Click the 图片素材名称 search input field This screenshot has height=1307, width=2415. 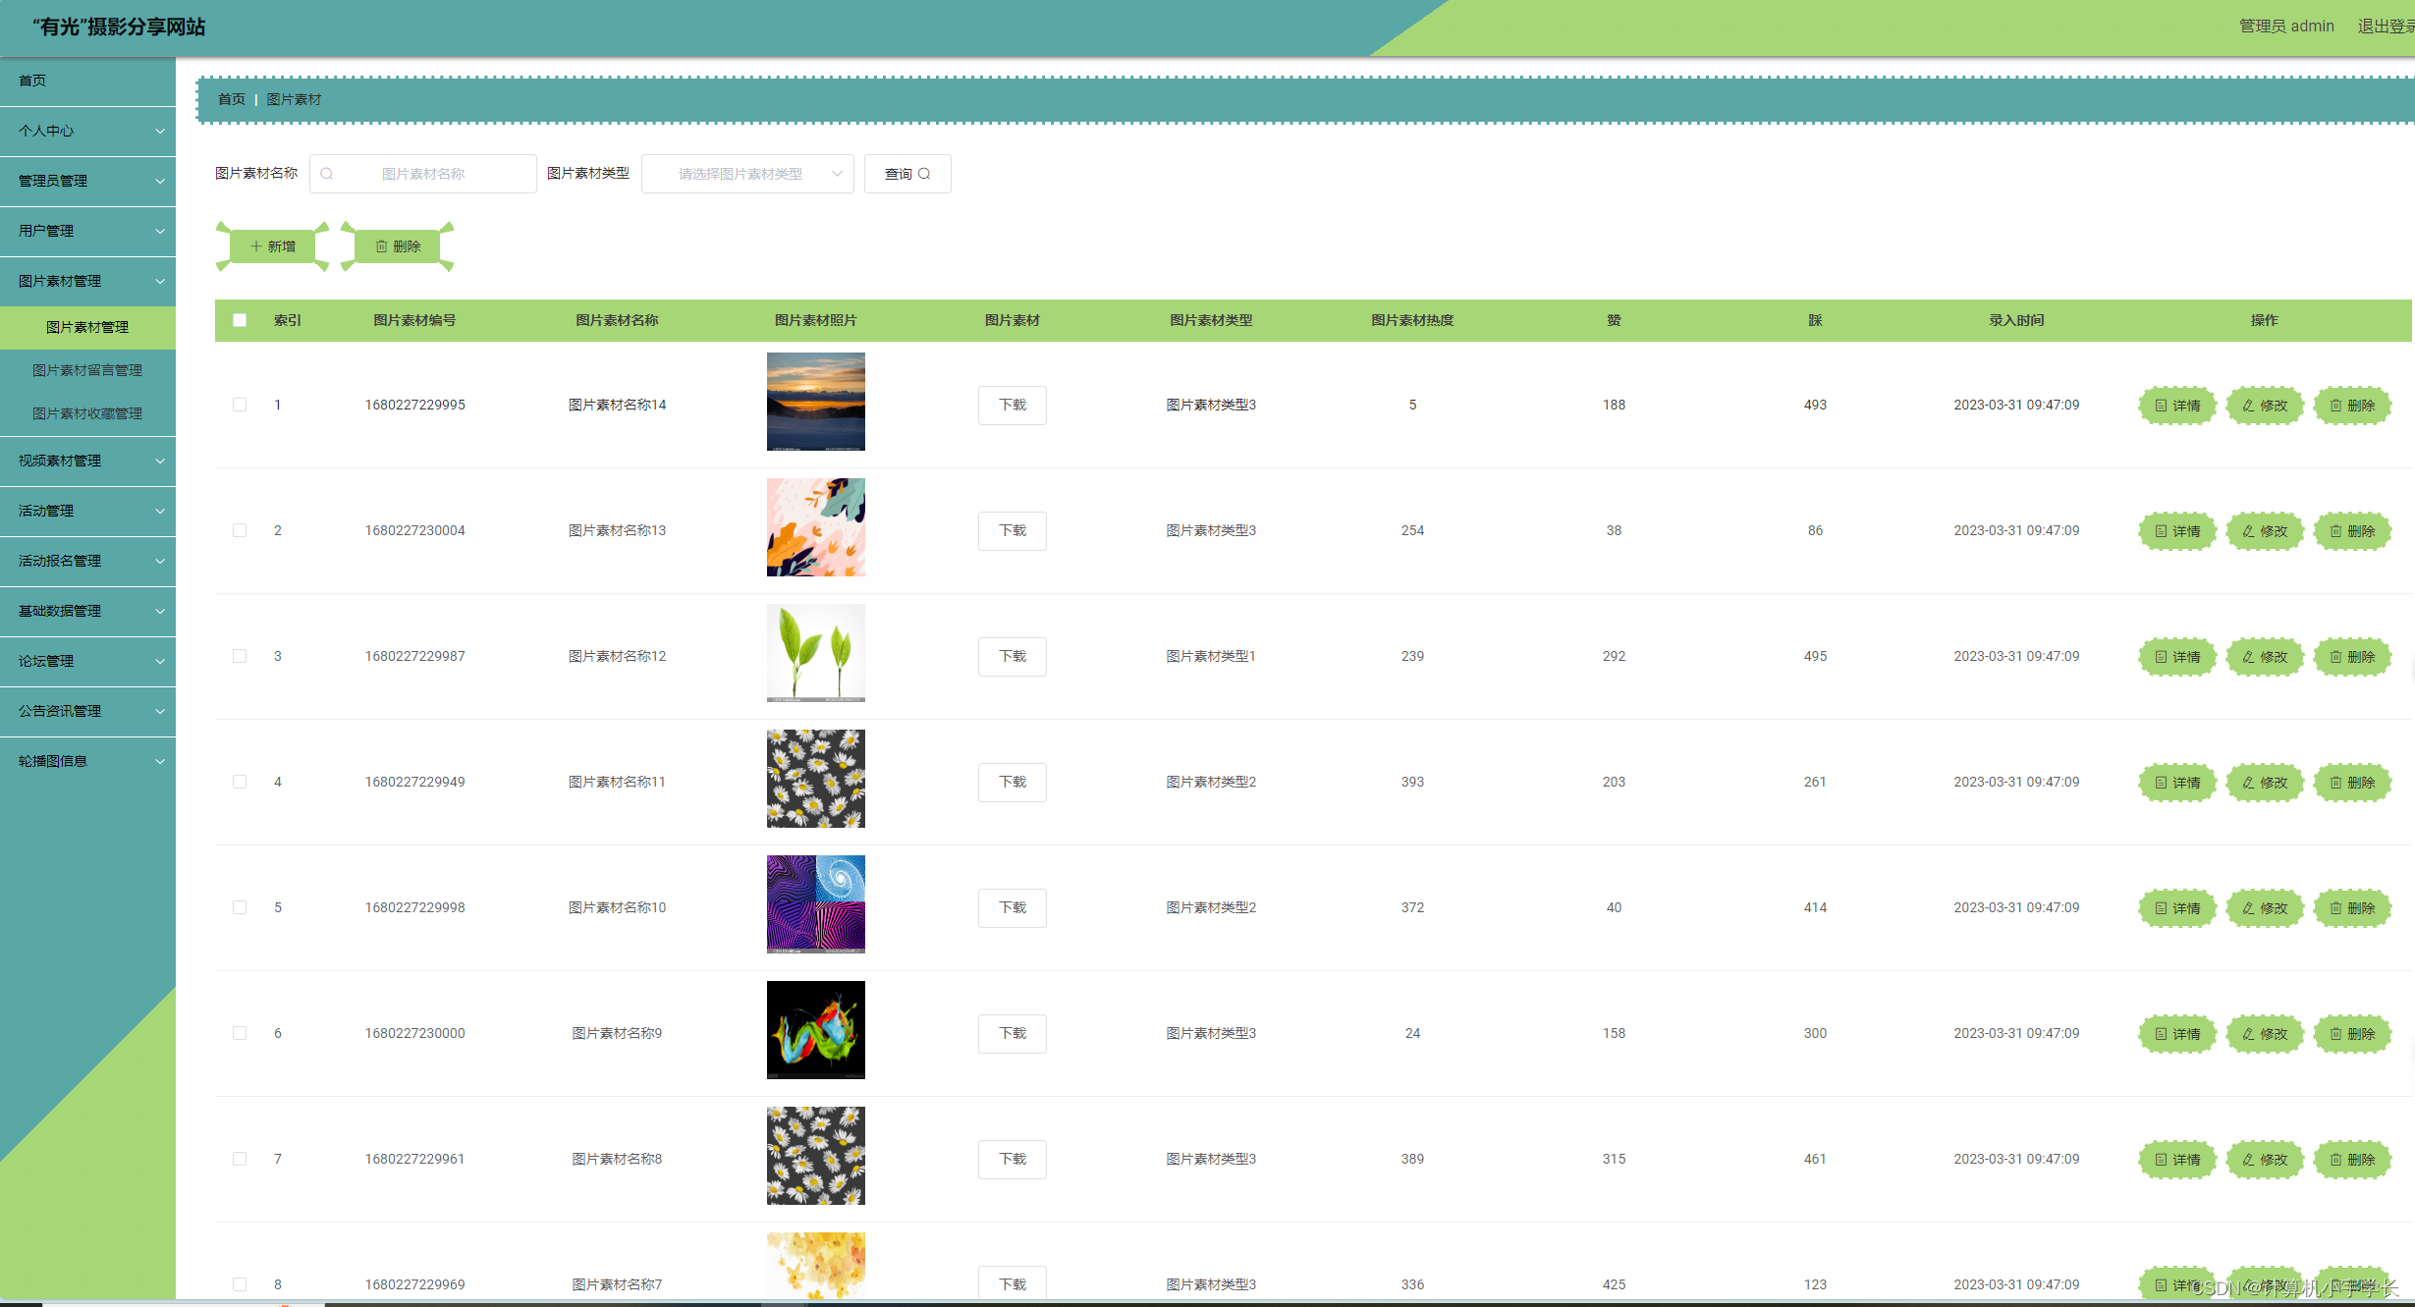coord(423,174)
